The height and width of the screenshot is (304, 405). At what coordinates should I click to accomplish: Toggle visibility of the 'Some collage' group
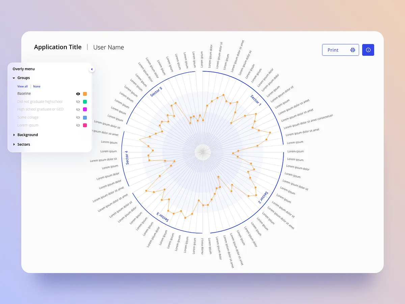[78, 117]
